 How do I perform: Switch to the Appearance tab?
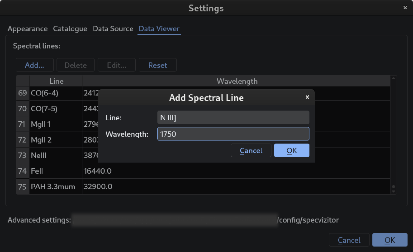pyautogui.click(x=28, y=29)
